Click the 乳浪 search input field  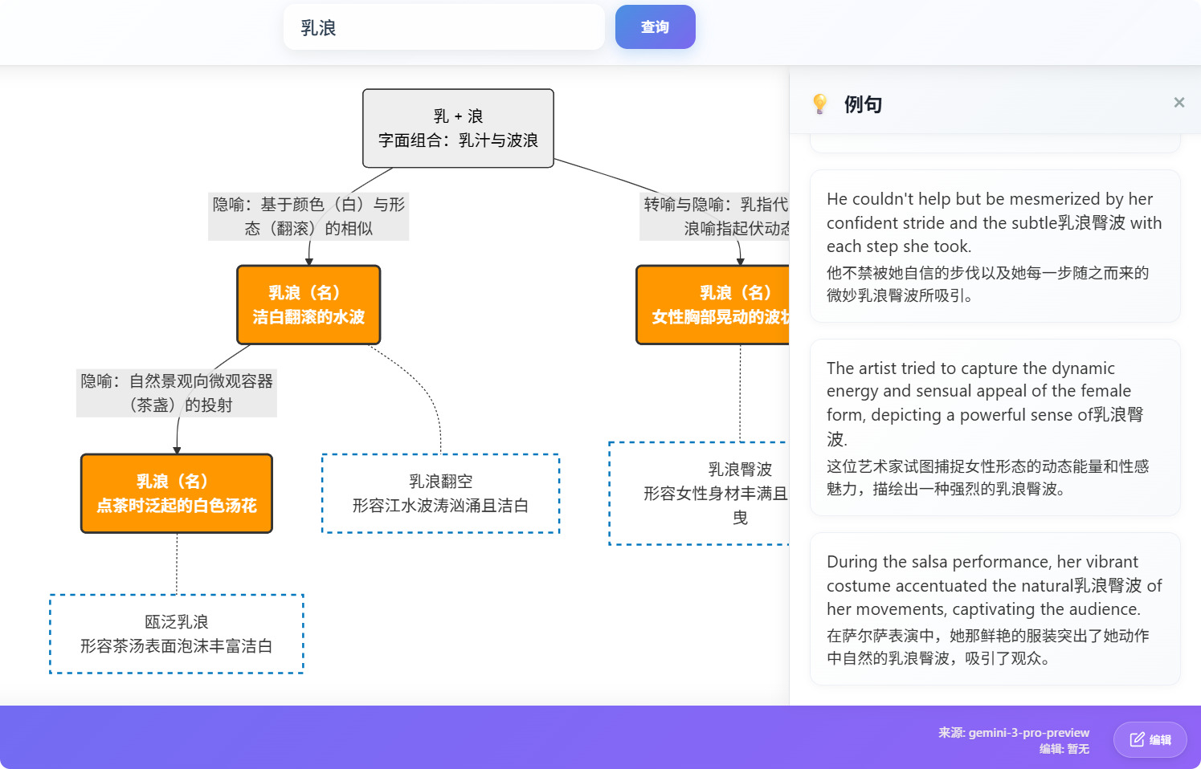[x=443, y=27]
